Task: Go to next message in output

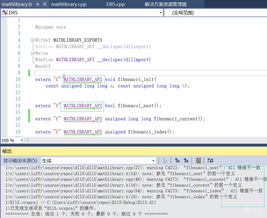Action: click(x=186, y=160)
